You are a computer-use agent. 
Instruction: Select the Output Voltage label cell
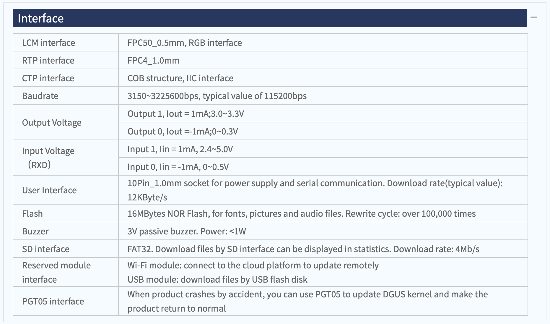point(66,122)
